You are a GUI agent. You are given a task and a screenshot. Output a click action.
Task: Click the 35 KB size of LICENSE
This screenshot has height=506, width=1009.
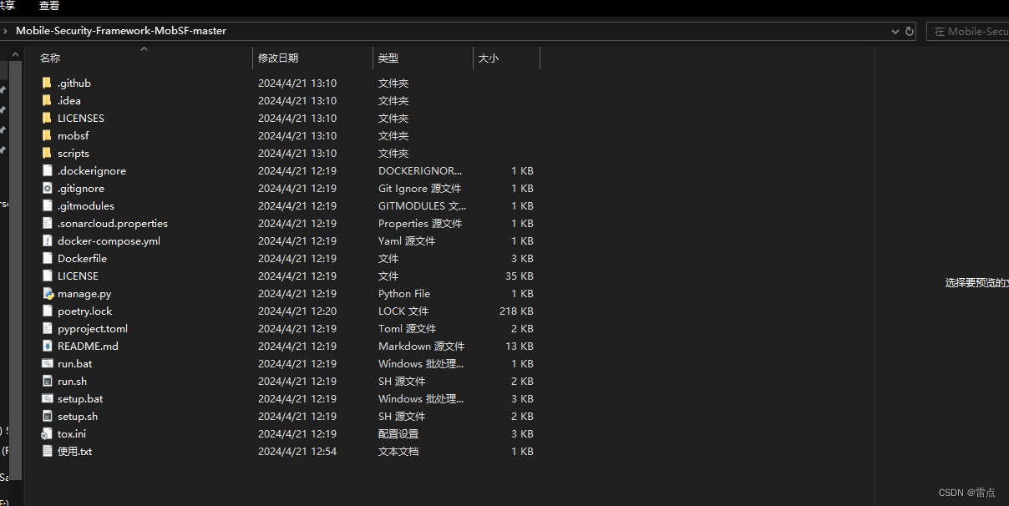click(x=520, y=276)
